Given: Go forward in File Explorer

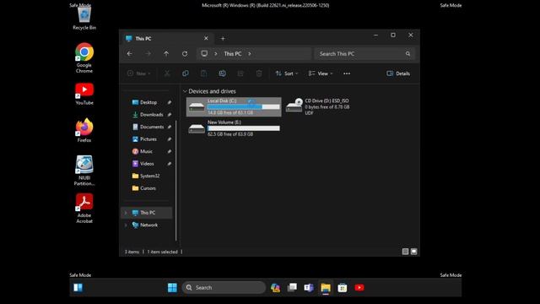Looking at the screenshot, I should click(148, 54).
